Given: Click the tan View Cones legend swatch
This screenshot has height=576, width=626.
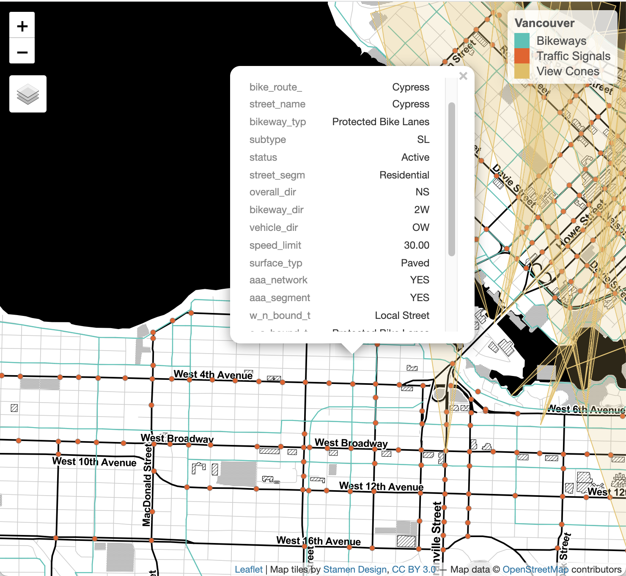Looking at the screenshot, I should [522, 71].
